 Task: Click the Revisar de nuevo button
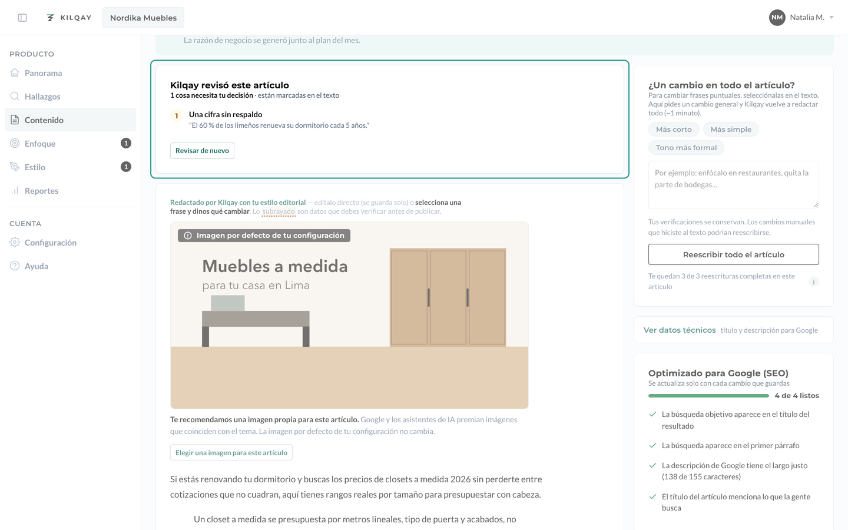coord(202,151)
